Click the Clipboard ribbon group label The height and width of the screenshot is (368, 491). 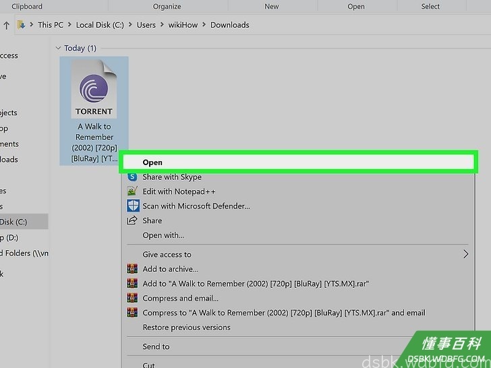tap(27, 6)
